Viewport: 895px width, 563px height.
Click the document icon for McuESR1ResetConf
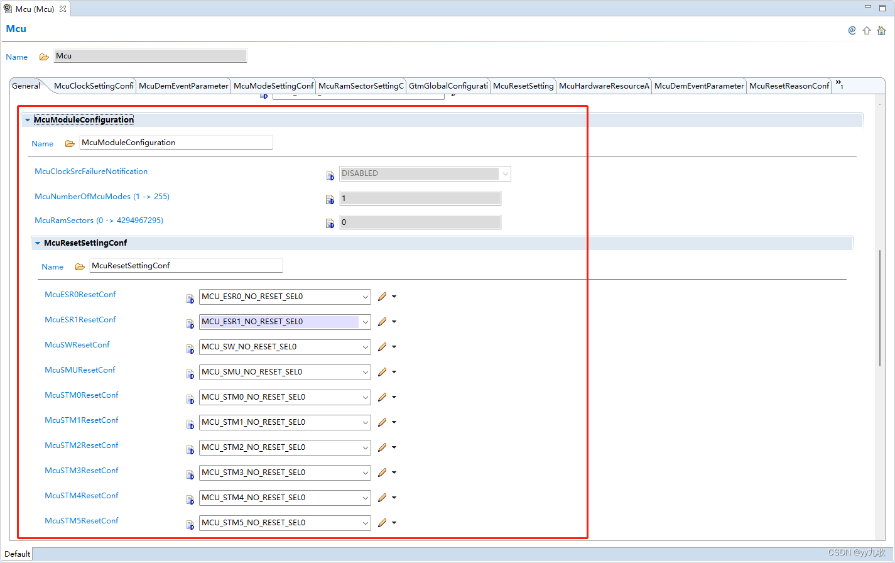(x=190, y=324)
